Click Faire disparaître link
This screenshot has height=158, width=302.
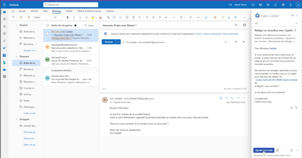tap(231, 34)
